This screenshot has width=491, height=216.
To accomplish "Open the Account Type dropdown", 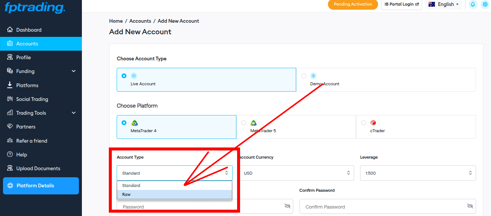I will 175,173.
